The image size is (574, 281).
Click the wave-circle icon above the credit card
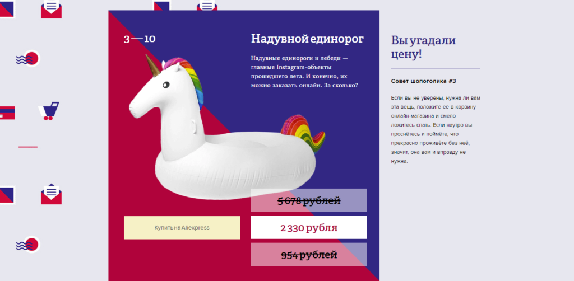[27, 58]
